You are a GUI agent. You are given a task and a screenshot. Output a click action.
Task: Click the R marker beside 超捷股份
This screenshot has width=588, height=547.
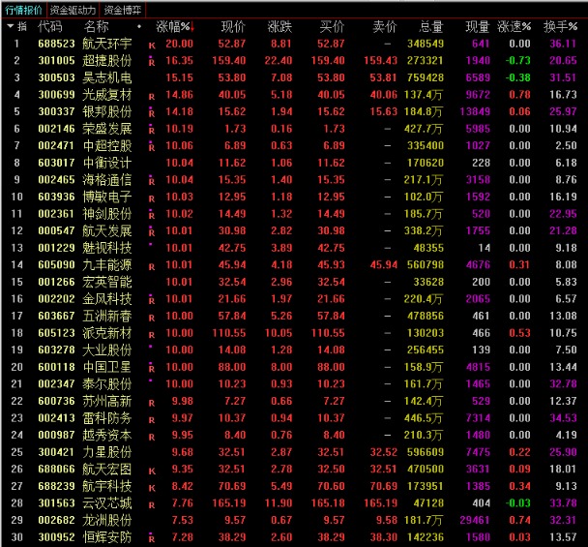tap(152, 61)
